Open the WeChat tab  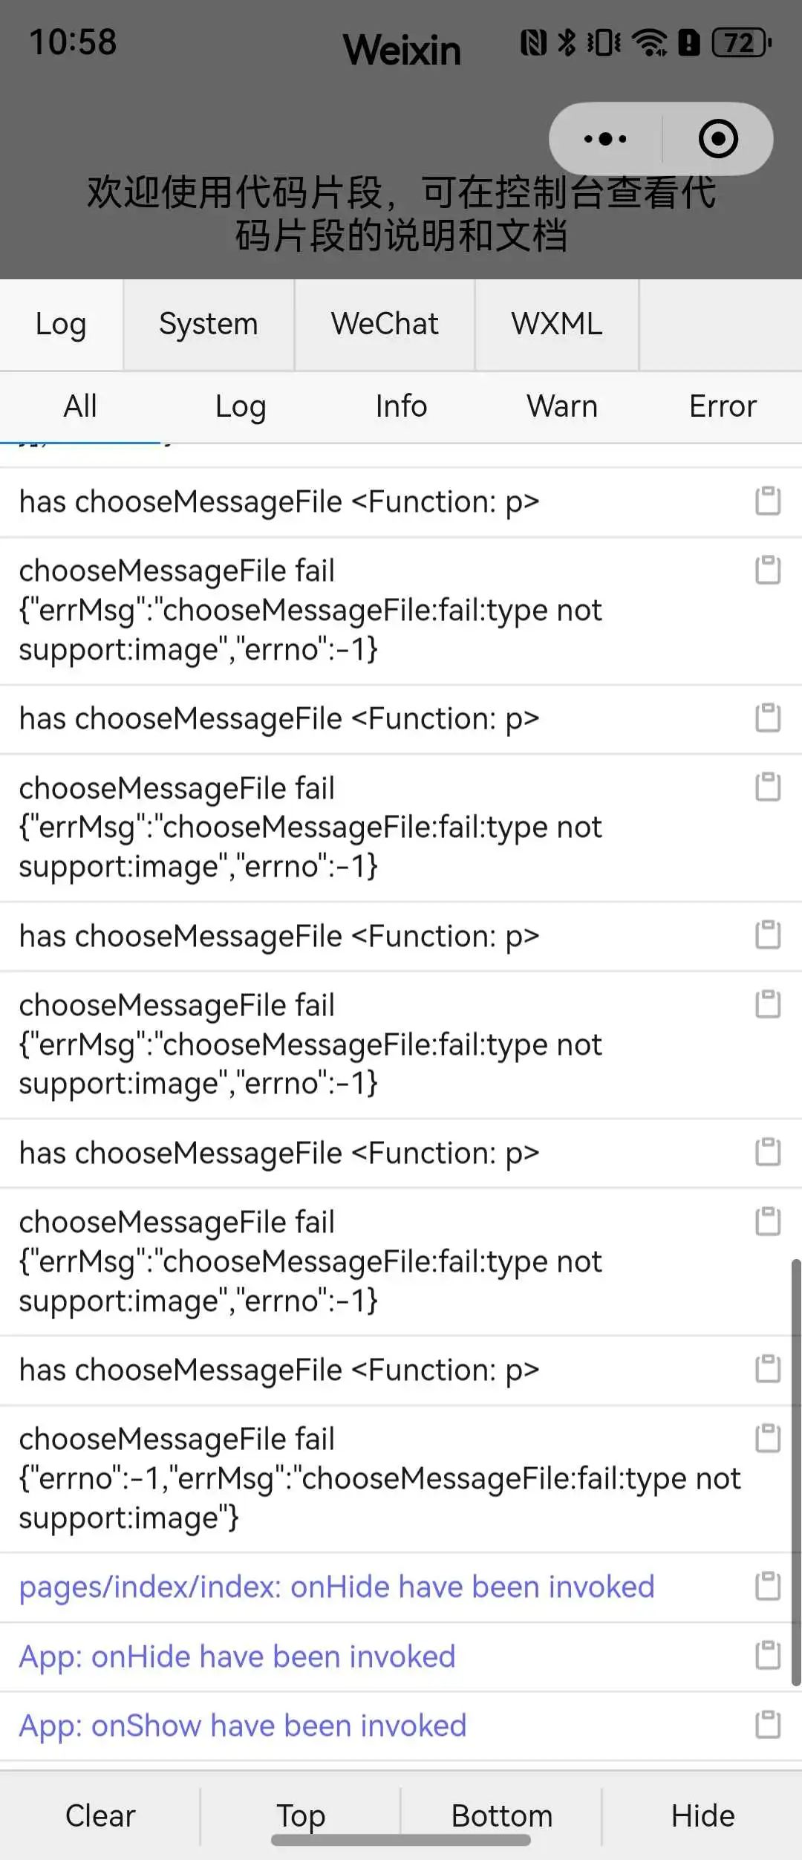point(385,325)
